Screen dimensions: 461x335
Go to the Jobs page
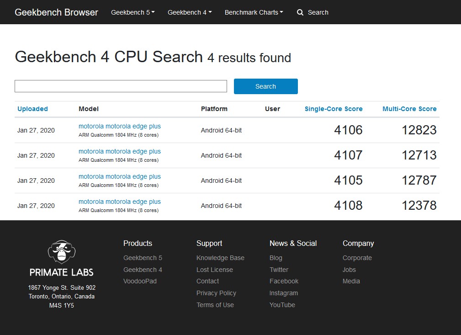[x=349, y=270]
